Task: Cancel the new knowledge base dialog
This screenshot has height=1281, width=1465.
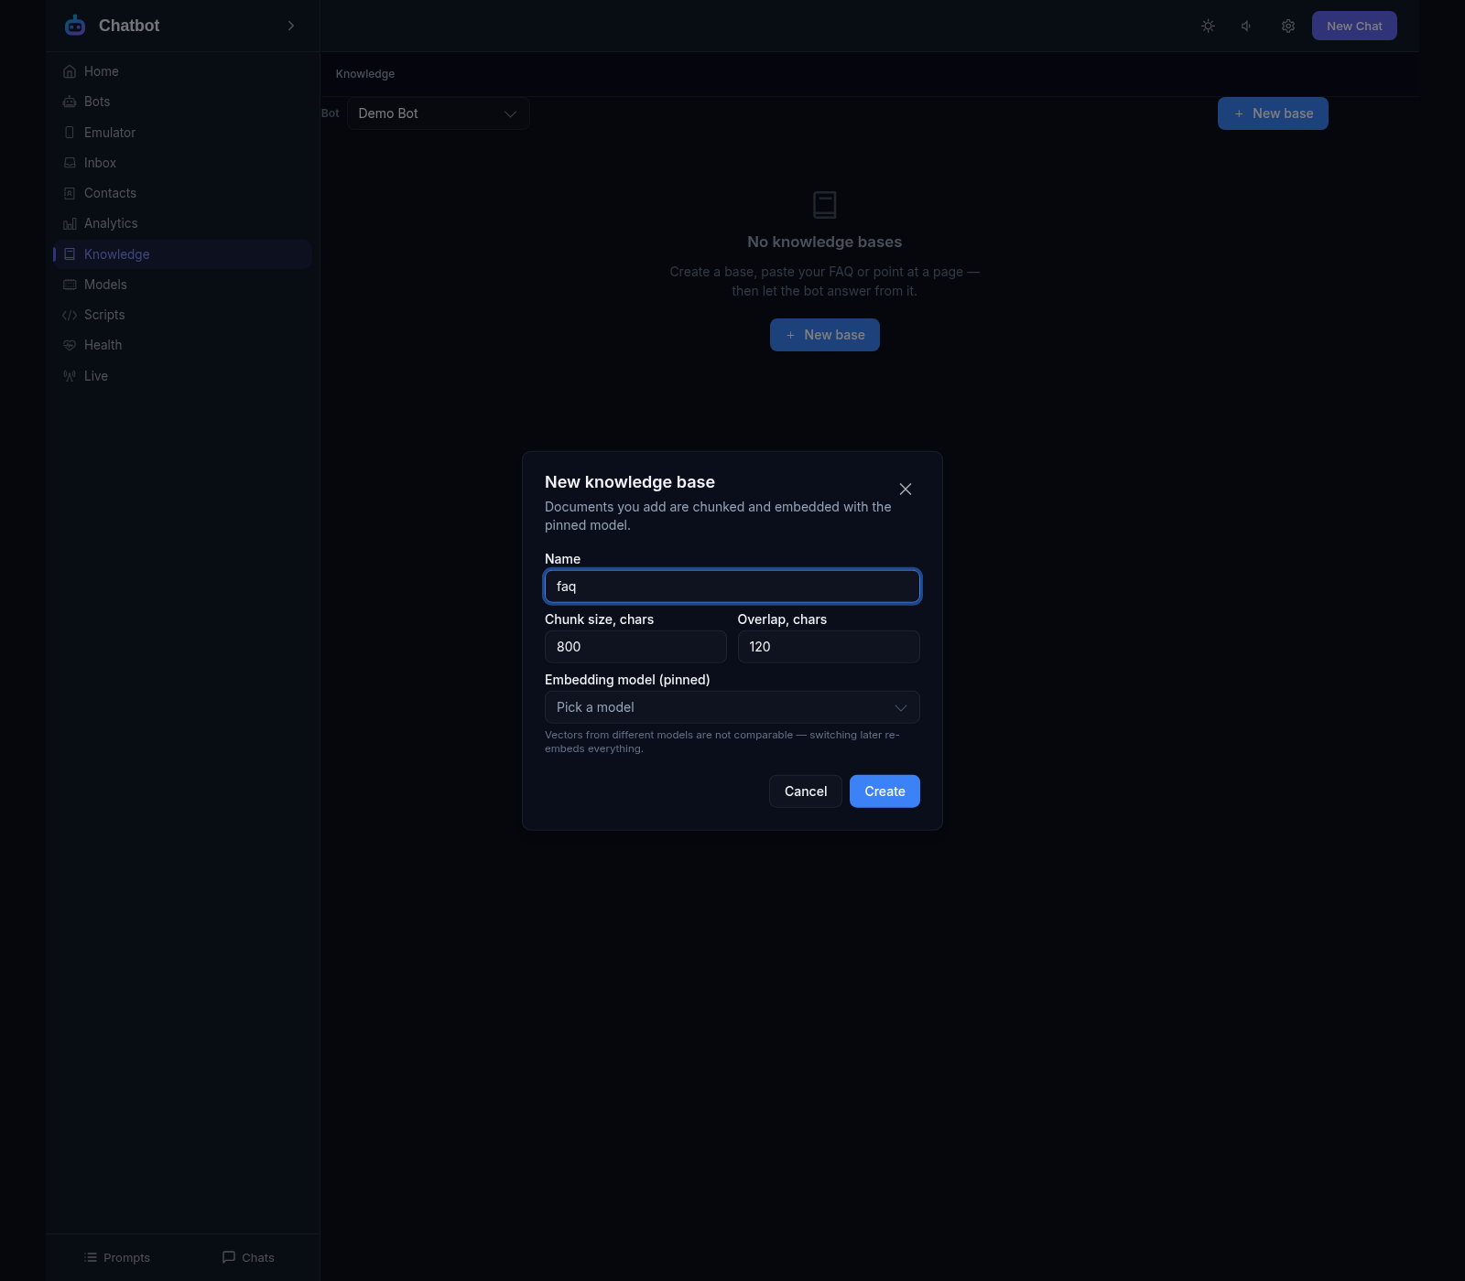Action: (806, 791)
